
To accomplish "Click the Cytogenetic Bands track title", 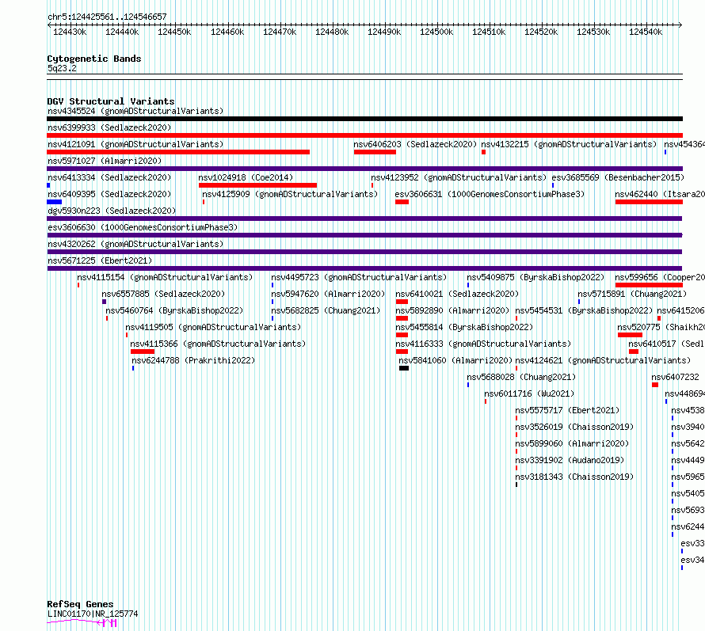I will click(x=94, y=59).
